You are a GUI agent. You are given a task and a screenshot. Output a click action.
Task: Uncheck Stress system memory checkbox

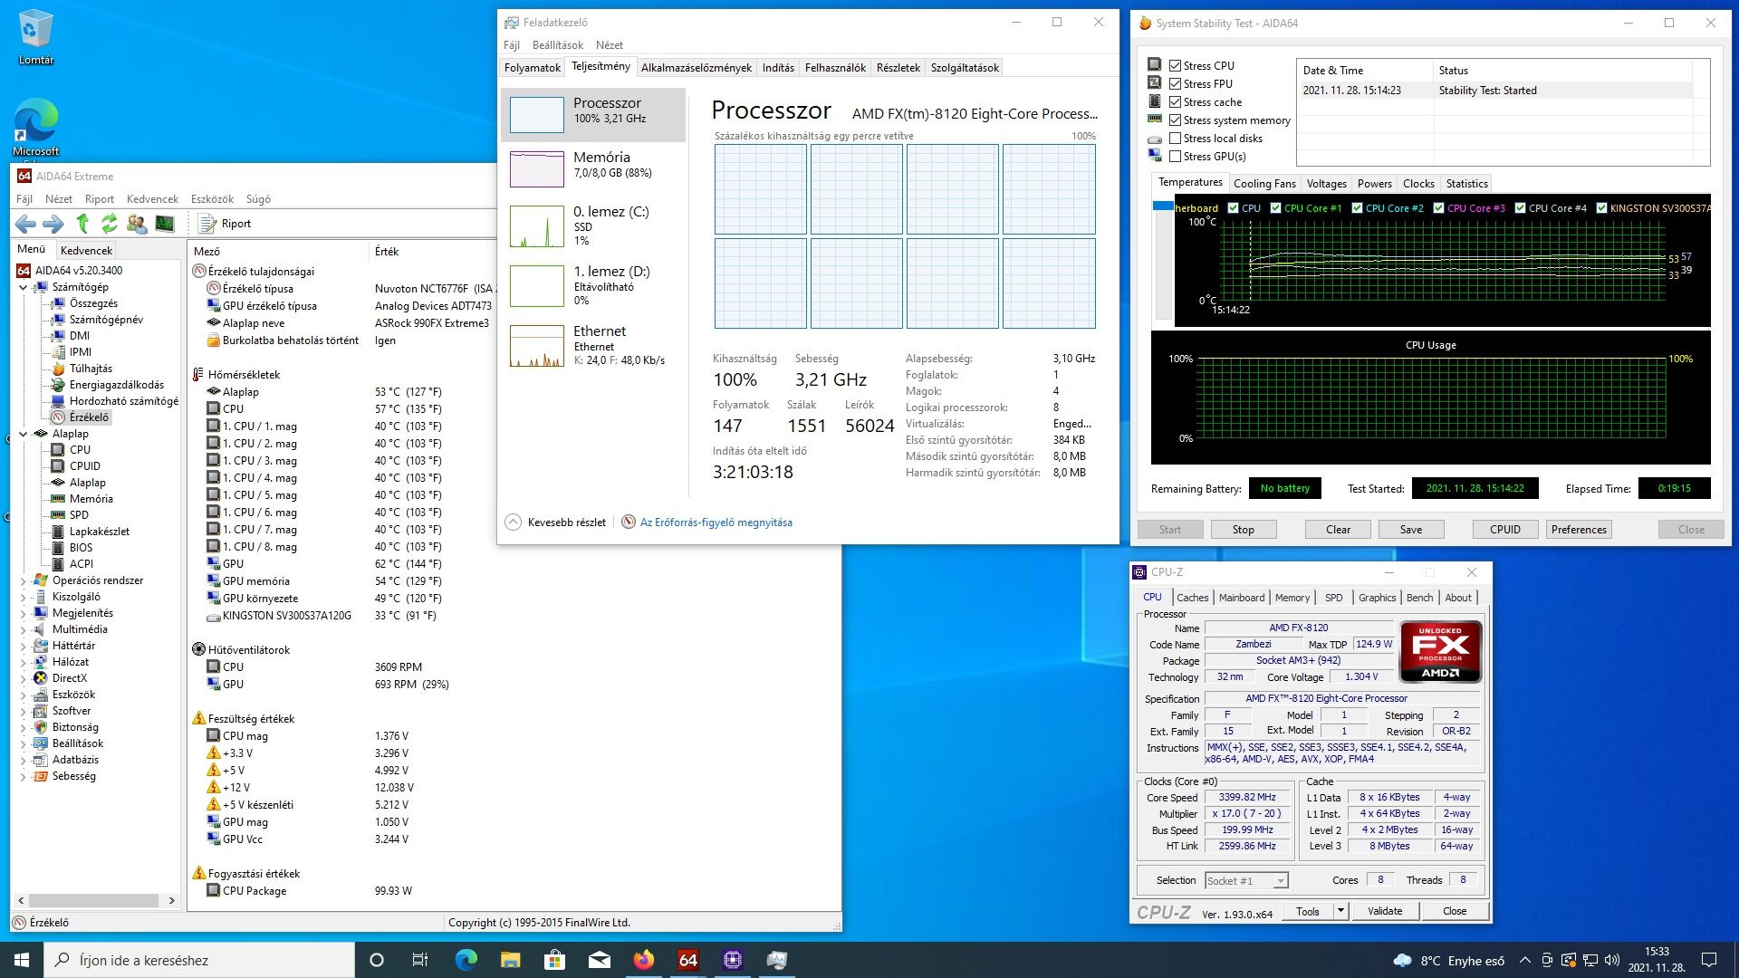(x=1175, y=120)
